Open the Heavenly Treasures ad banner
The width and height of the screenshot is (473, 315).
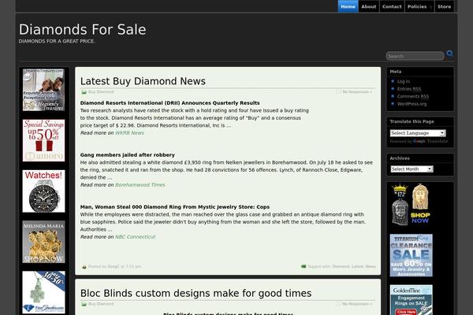pyautogui.click(x=43, y=90)
